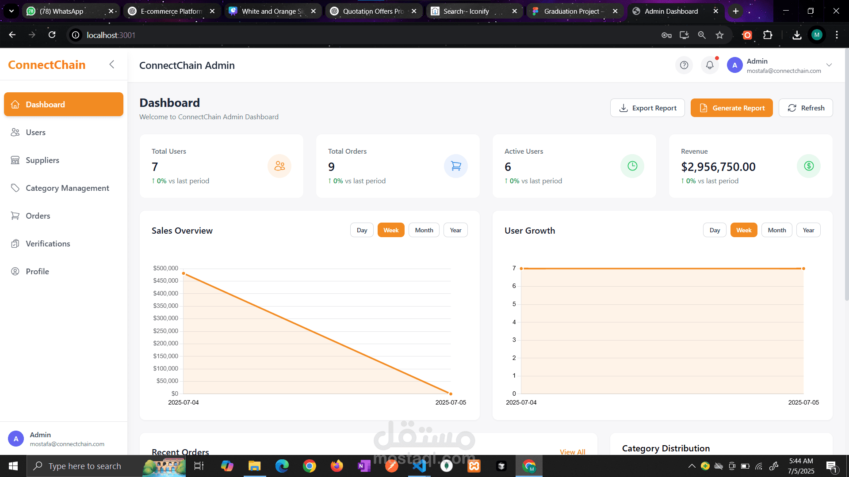Select the Suppliers sidebar icon

(15, 160)
